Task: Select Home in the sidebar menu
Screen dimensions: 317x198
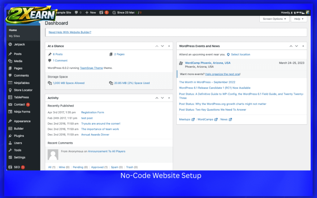Action: 13,30
